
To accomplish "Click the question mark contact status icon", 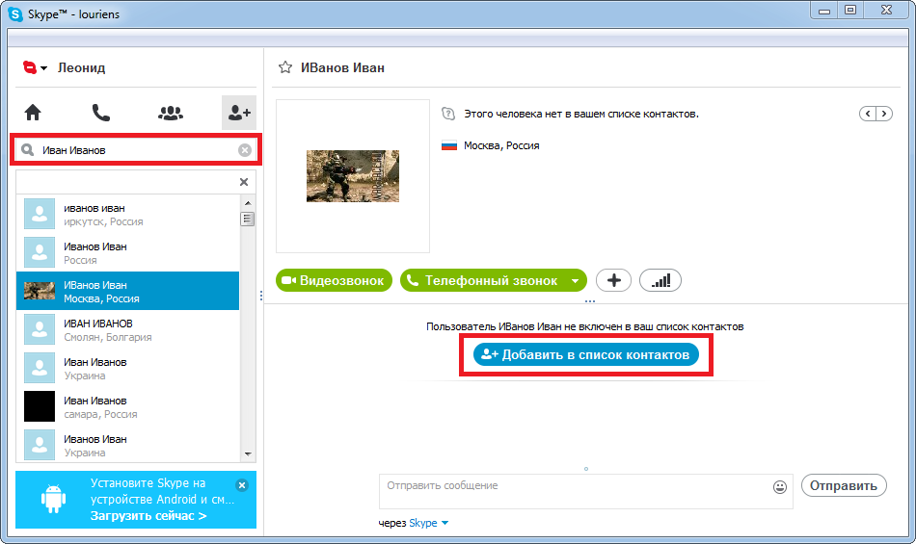I will pyautogui.click(x=448, y=114).
